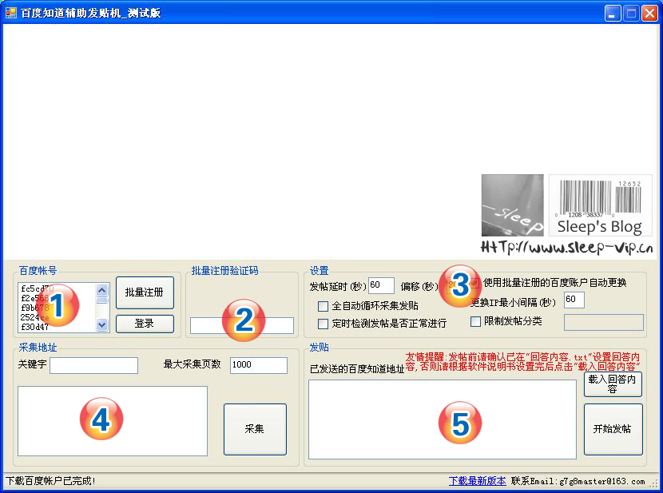Screen dimensions: 663x493
Task: Close the 百度知道辅助发贴机 window
Action: [x=649, y=13]
